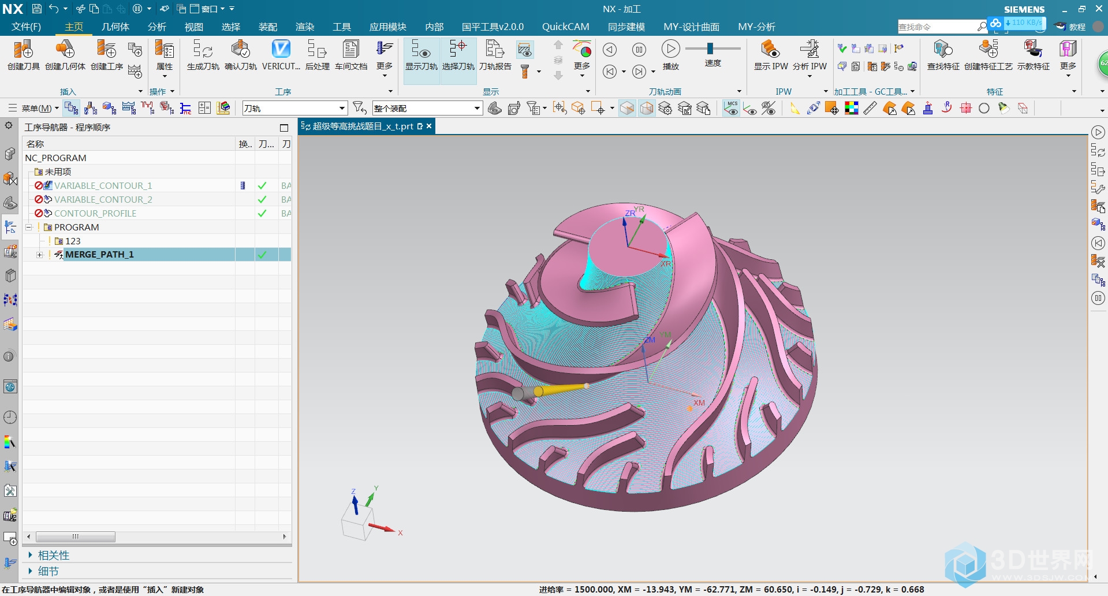Click the 示教特征 icon
The image size is (1108, 596).
coord(1034,56)
